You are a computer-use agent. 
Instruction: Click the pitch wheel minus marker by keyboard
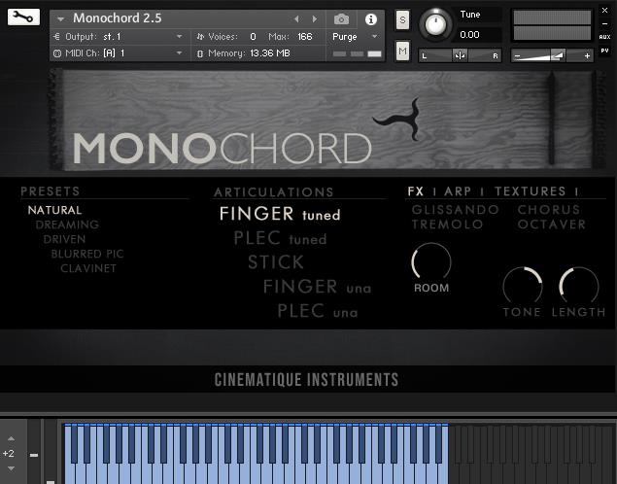[34, 455]
